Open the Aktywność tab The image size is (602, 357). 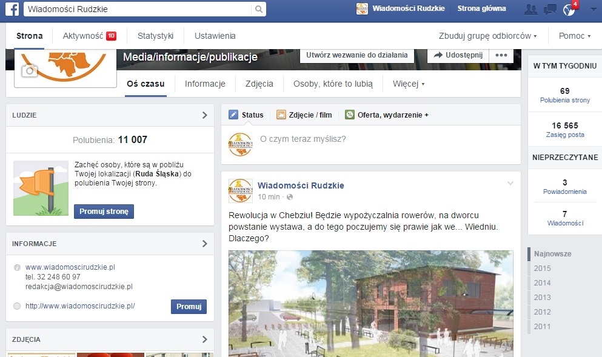pos(89,36)
